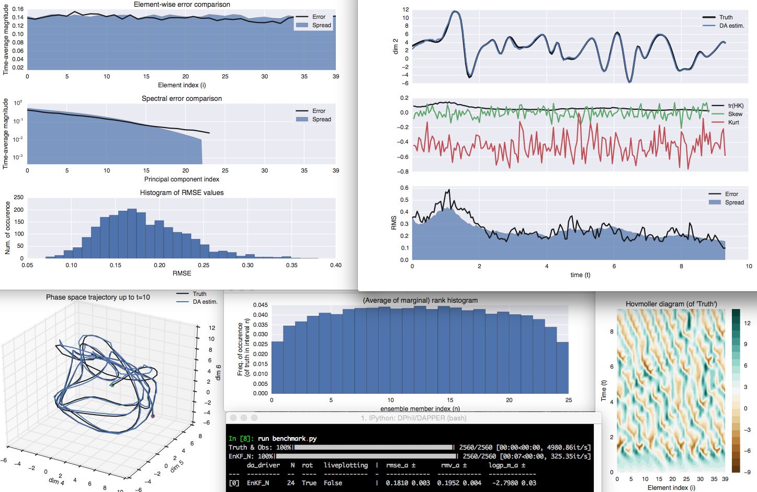Image resolution: width=757 pixels, height=492 pixels.
Task: Click the 'Truth & Obs' progress bar
Action: pos(374,448)
